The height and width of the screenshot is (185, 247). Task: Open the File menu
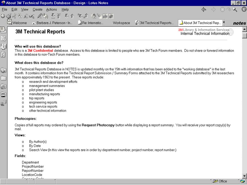pos(4,10)
